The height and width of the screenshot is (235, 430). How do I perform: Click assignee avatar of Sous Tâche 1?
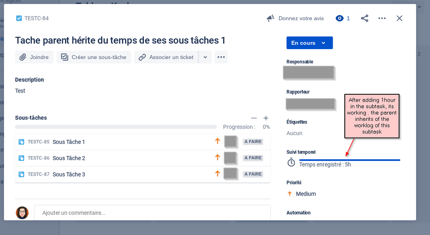coord(230,142)
